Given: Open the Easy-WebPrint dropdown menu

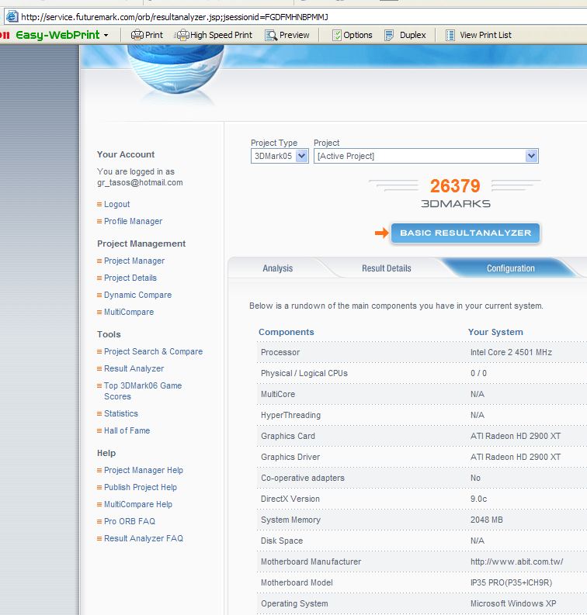Looking at the screenshot, I should [x=106, y=36].
